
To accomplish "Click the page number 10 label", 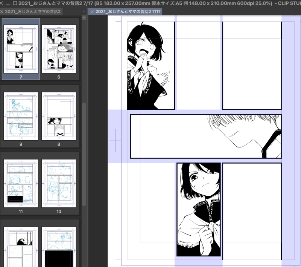I will pos(59,212).
